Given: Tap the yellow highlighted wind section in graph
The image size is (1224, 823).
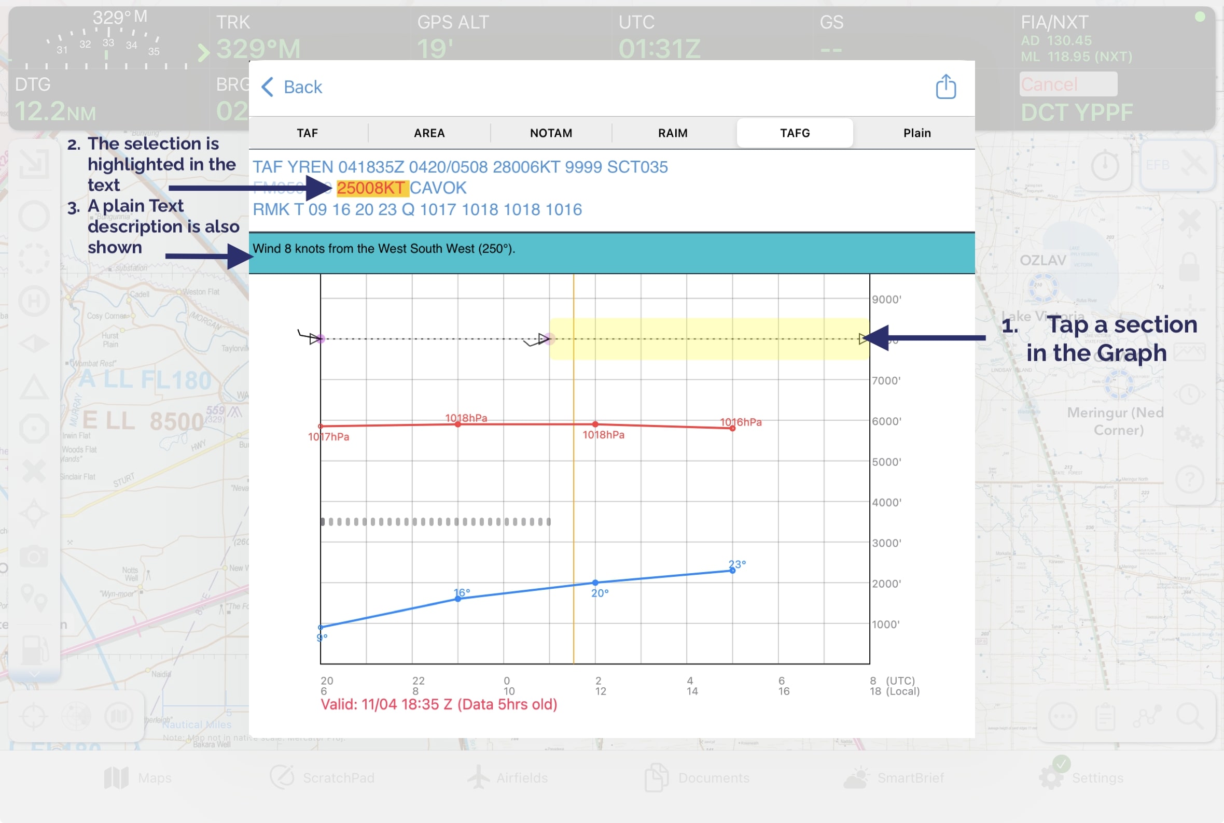Looking at the screenshot, I should coord(709,338).
